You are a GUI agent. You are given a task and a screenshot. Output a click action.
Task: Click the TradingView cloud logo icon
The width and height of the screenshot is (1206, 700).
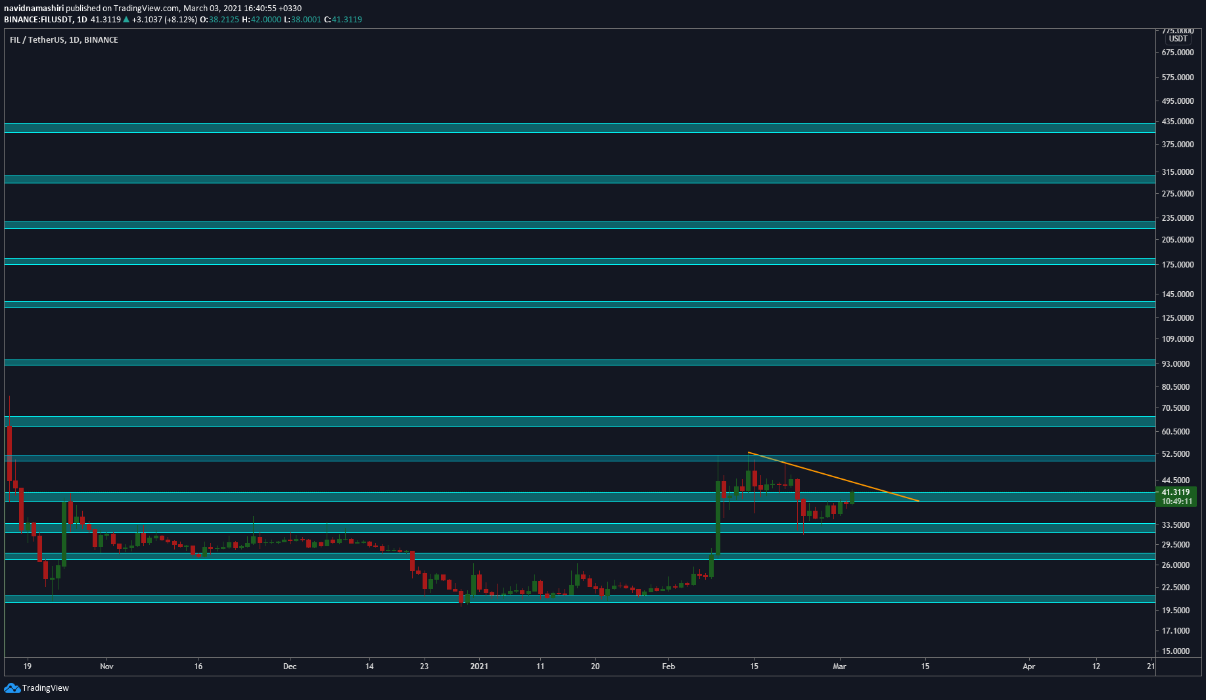[12, 688]
